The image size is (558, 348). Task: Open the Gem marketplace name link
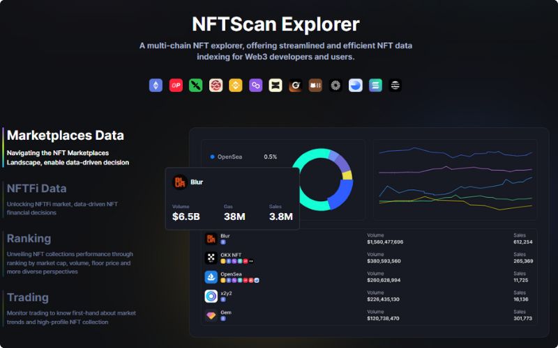click(x=226, y=313)
